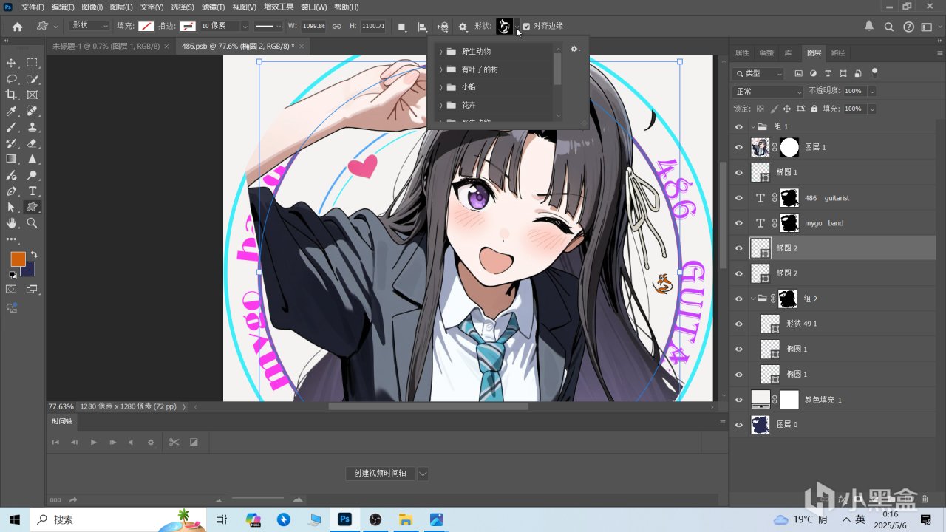Open the 滤镜(T) menu
The image size is (946, 532).
pyautogui.click(x=214, y=7)
